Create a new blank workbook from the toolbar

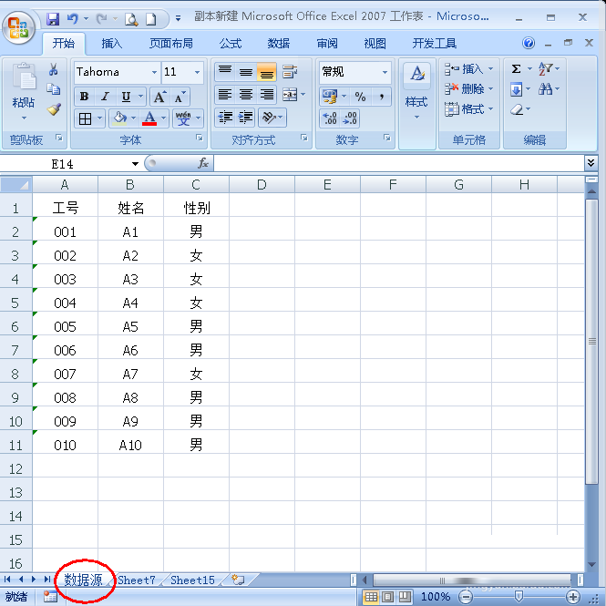tap(150, 19)
